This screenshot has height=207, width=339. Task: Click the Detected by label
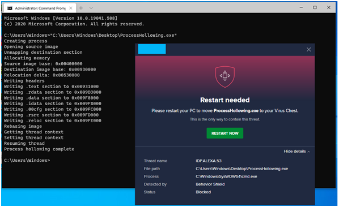(x=155, y=184)
